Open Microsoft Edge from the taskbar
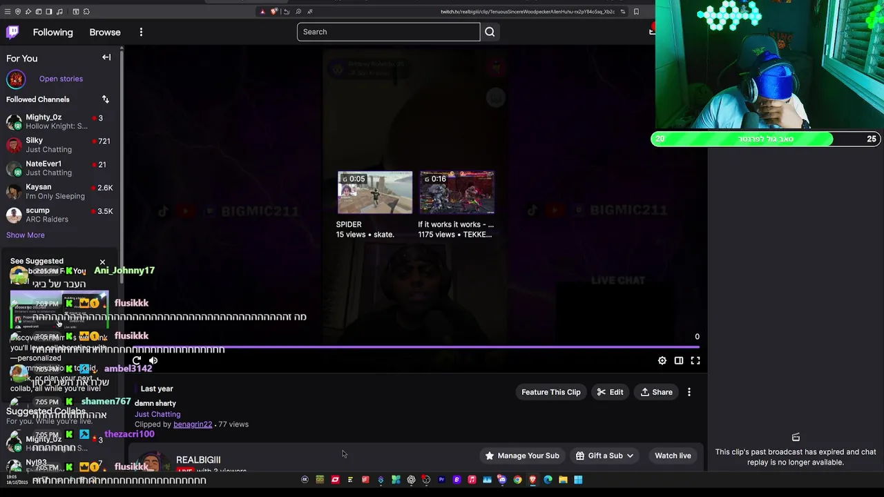 click(548, 480)
